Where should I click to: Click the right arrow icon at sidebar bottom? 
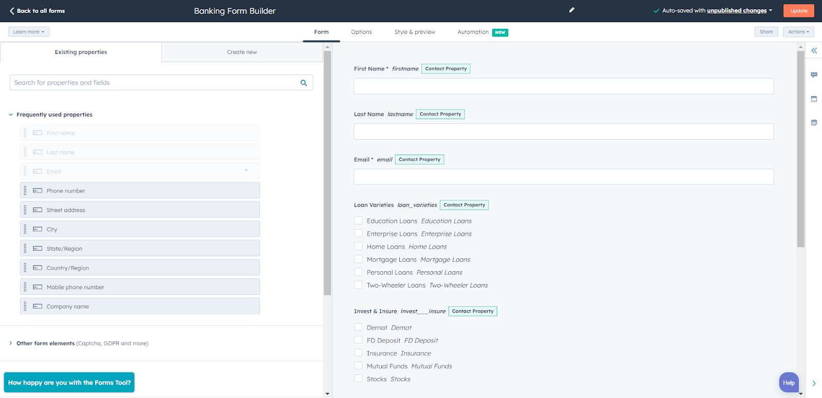click(x=814, y=383)
